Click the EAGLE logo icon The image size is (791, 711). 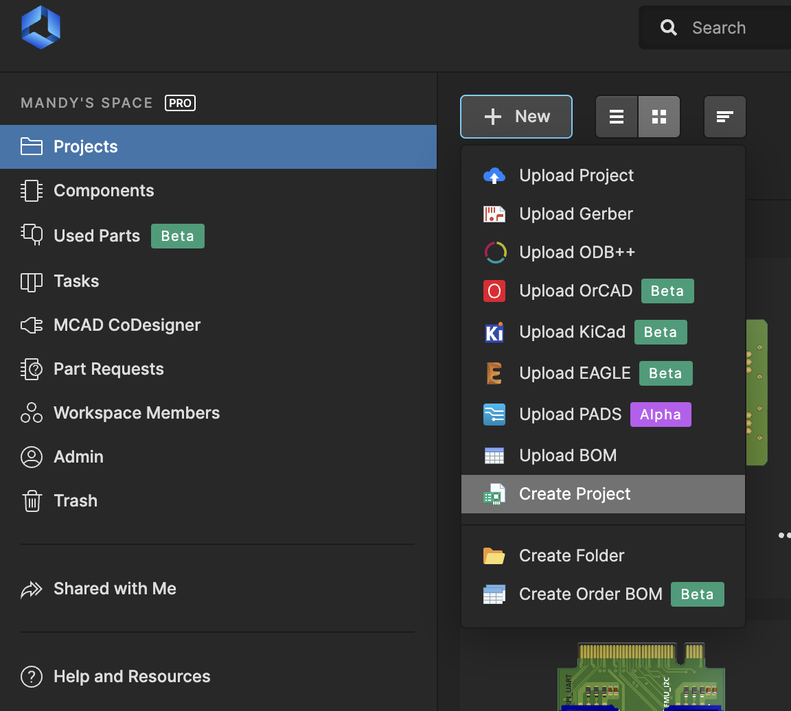494,373
